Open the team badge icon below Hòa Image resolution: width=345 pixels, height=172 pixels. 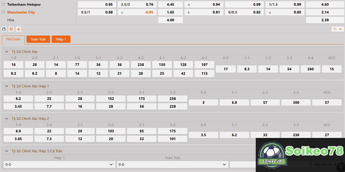pos(4,29)
